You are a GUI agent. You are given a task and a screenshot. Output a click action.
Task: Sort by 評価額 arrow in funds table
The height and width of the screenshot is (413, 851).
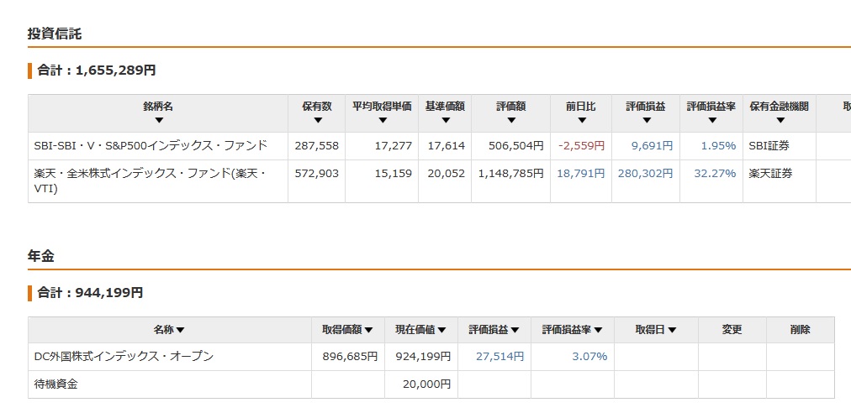(x=510, y=121)
